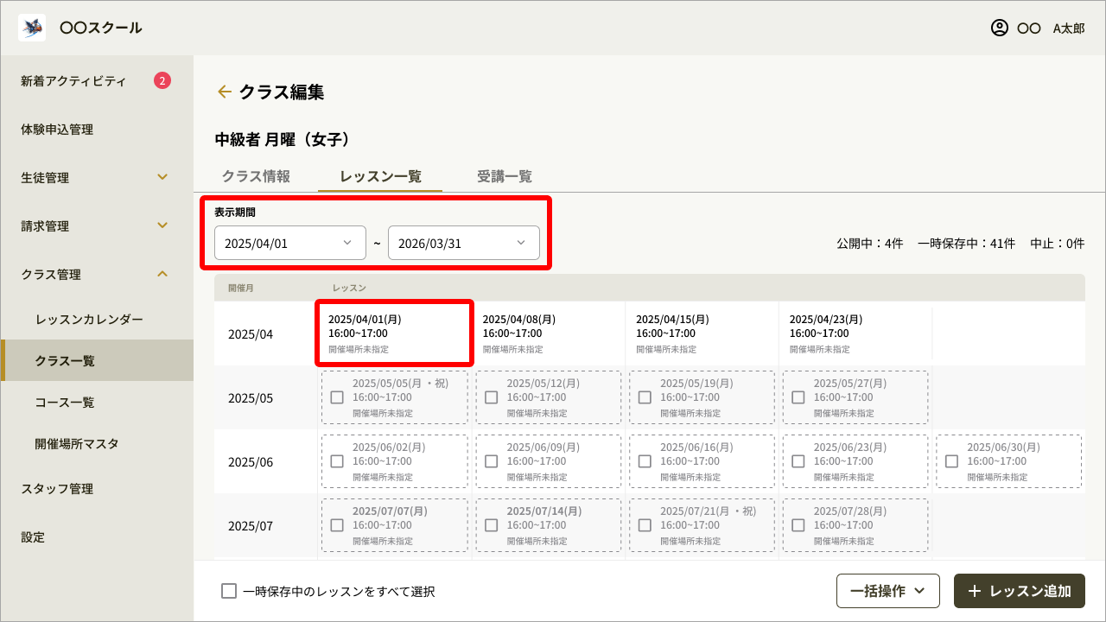Open the 2025/04/08 lesson cell
The width and height of the screenshot is (1106, 622).
pyautogui.click(x=548, y=333)
